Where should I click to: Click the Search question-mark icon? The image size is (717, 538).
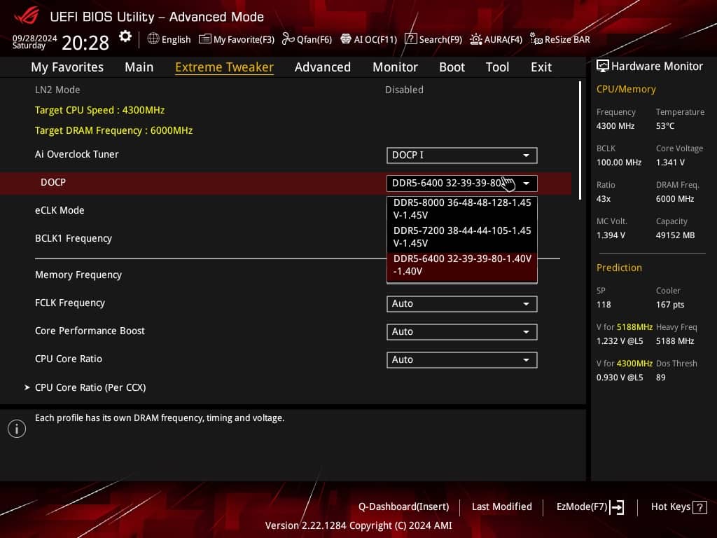(x=410, y=39)
